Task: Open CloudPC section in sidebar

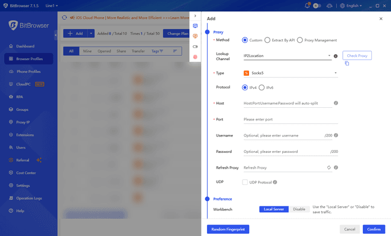Action: [x=23, y=84]
